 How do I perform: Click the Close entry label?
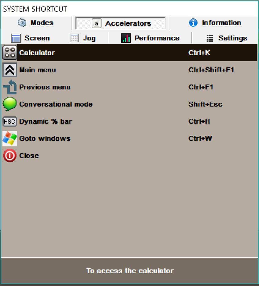click(29, 156)
